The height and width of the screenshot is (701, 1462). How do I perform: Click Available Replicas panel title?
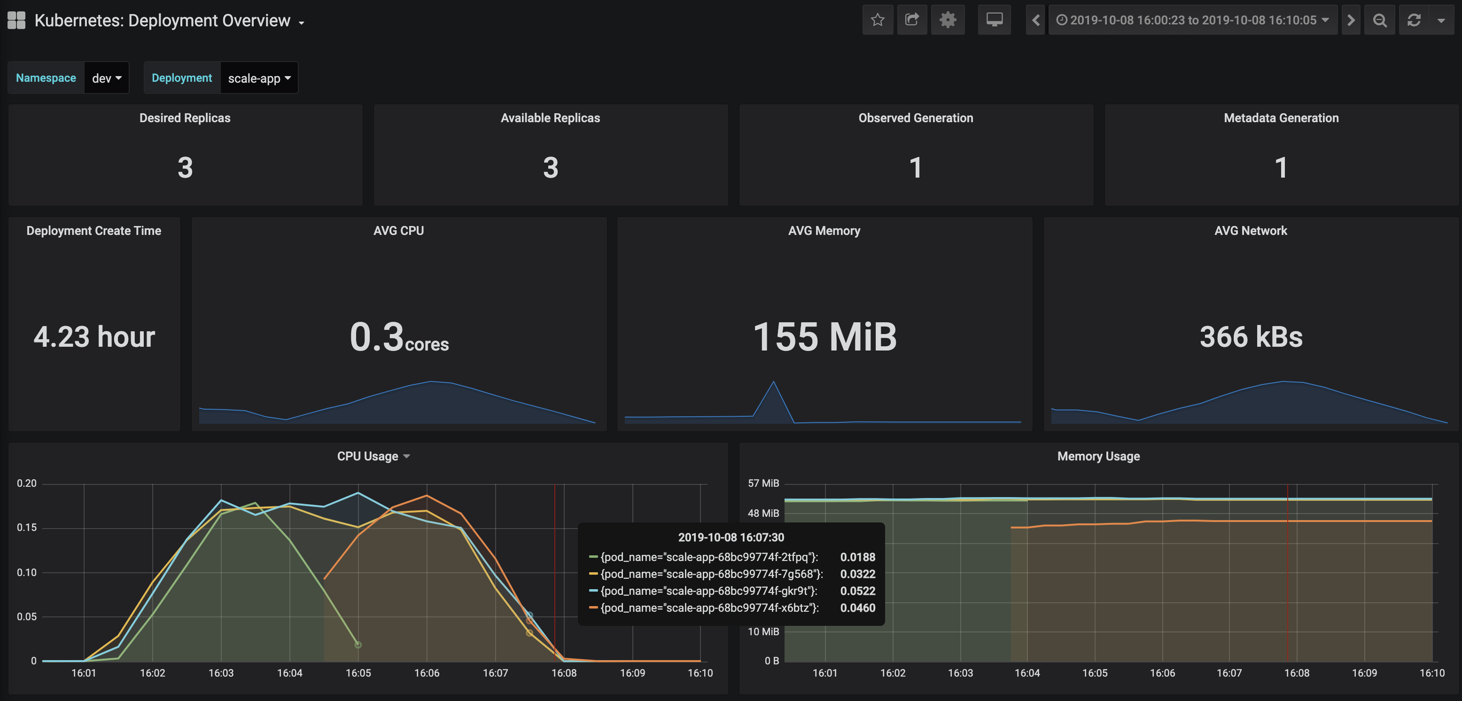(550, 118)
